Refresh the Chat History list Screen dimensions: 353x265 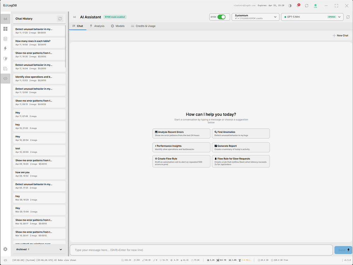tap(60, 19)
